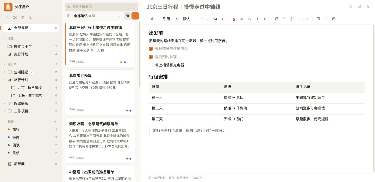Uncheck 整理交通与住宿信息 checkbox

tap(151, 49)
